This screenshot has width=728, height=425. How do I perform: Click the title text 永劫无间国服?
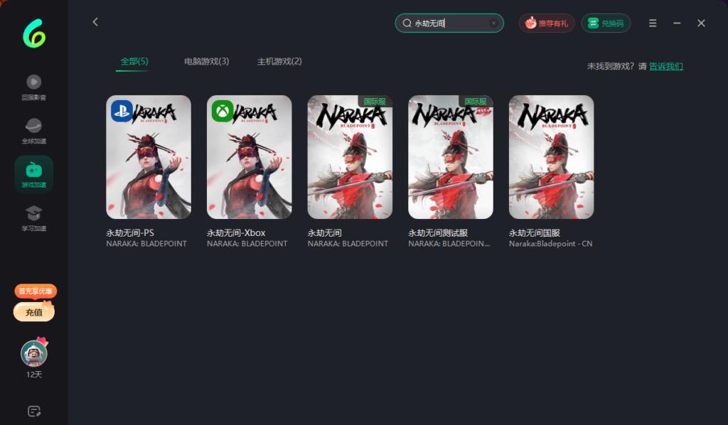click(x=535, y=233)
